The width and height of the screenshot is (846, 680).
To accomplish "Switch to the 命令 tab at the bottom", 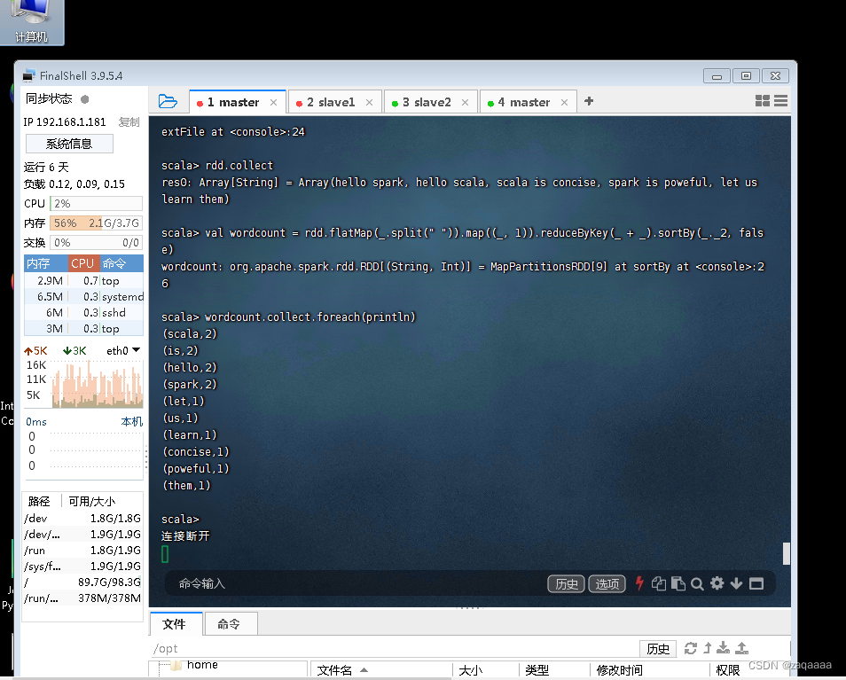I will 231,623.
